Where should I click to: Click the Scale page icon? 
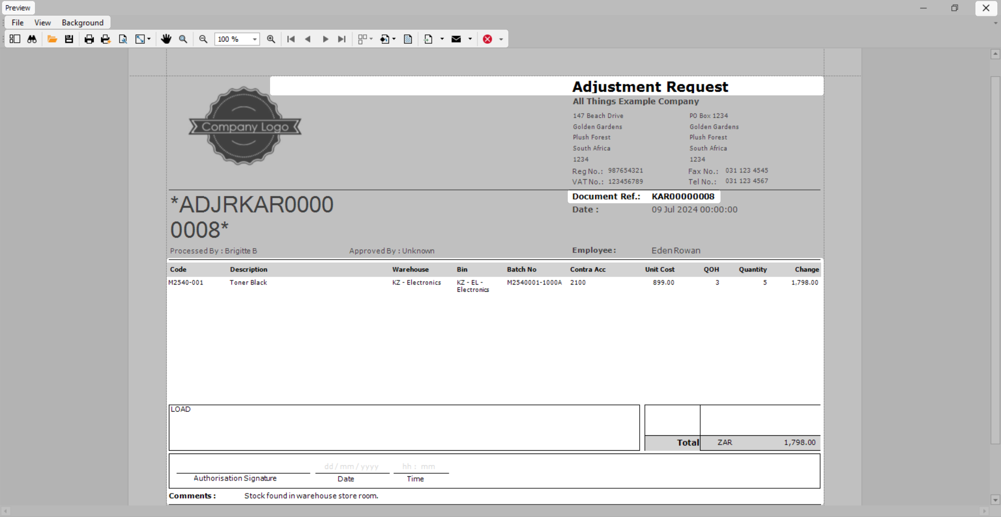click(x=140, y=39)
